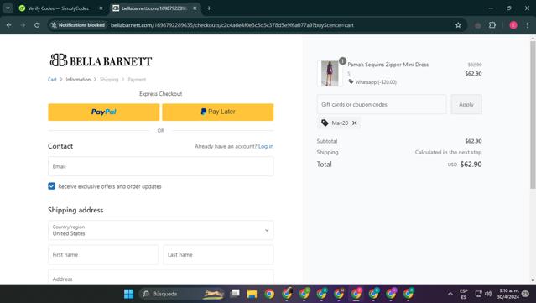
Task: Open File Explorer from the taskbar
Action: click(x=252, y=294)
